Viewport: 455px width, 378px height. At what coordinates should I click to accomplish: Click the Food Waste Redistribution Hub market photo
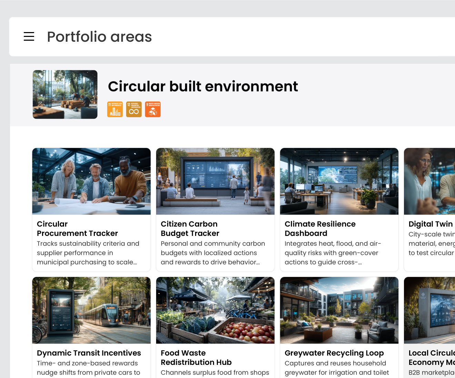click(x=215, y=310)
